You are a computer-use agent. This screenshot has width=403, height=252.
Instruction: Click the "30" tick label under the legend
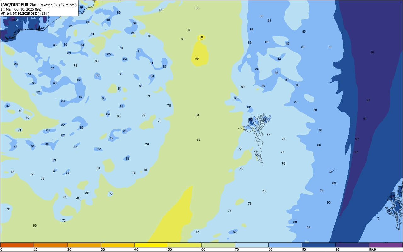click(103, 249)
